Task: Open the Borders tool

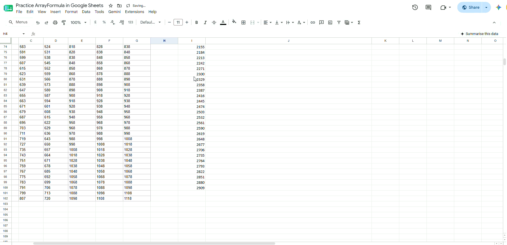Action: point(243,22)
